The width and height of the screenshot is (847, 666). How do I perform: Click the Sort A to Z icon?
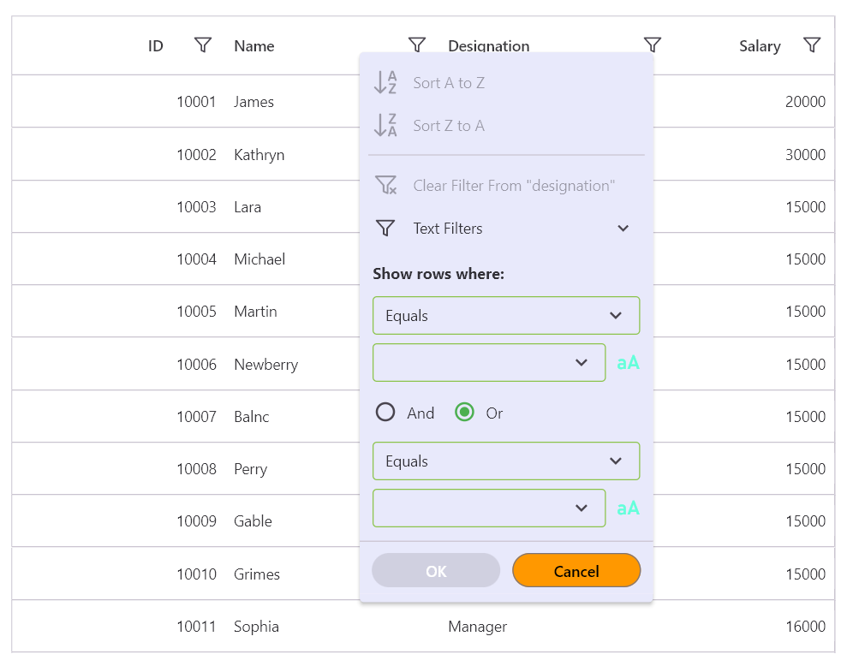click(x=385, y=83)
